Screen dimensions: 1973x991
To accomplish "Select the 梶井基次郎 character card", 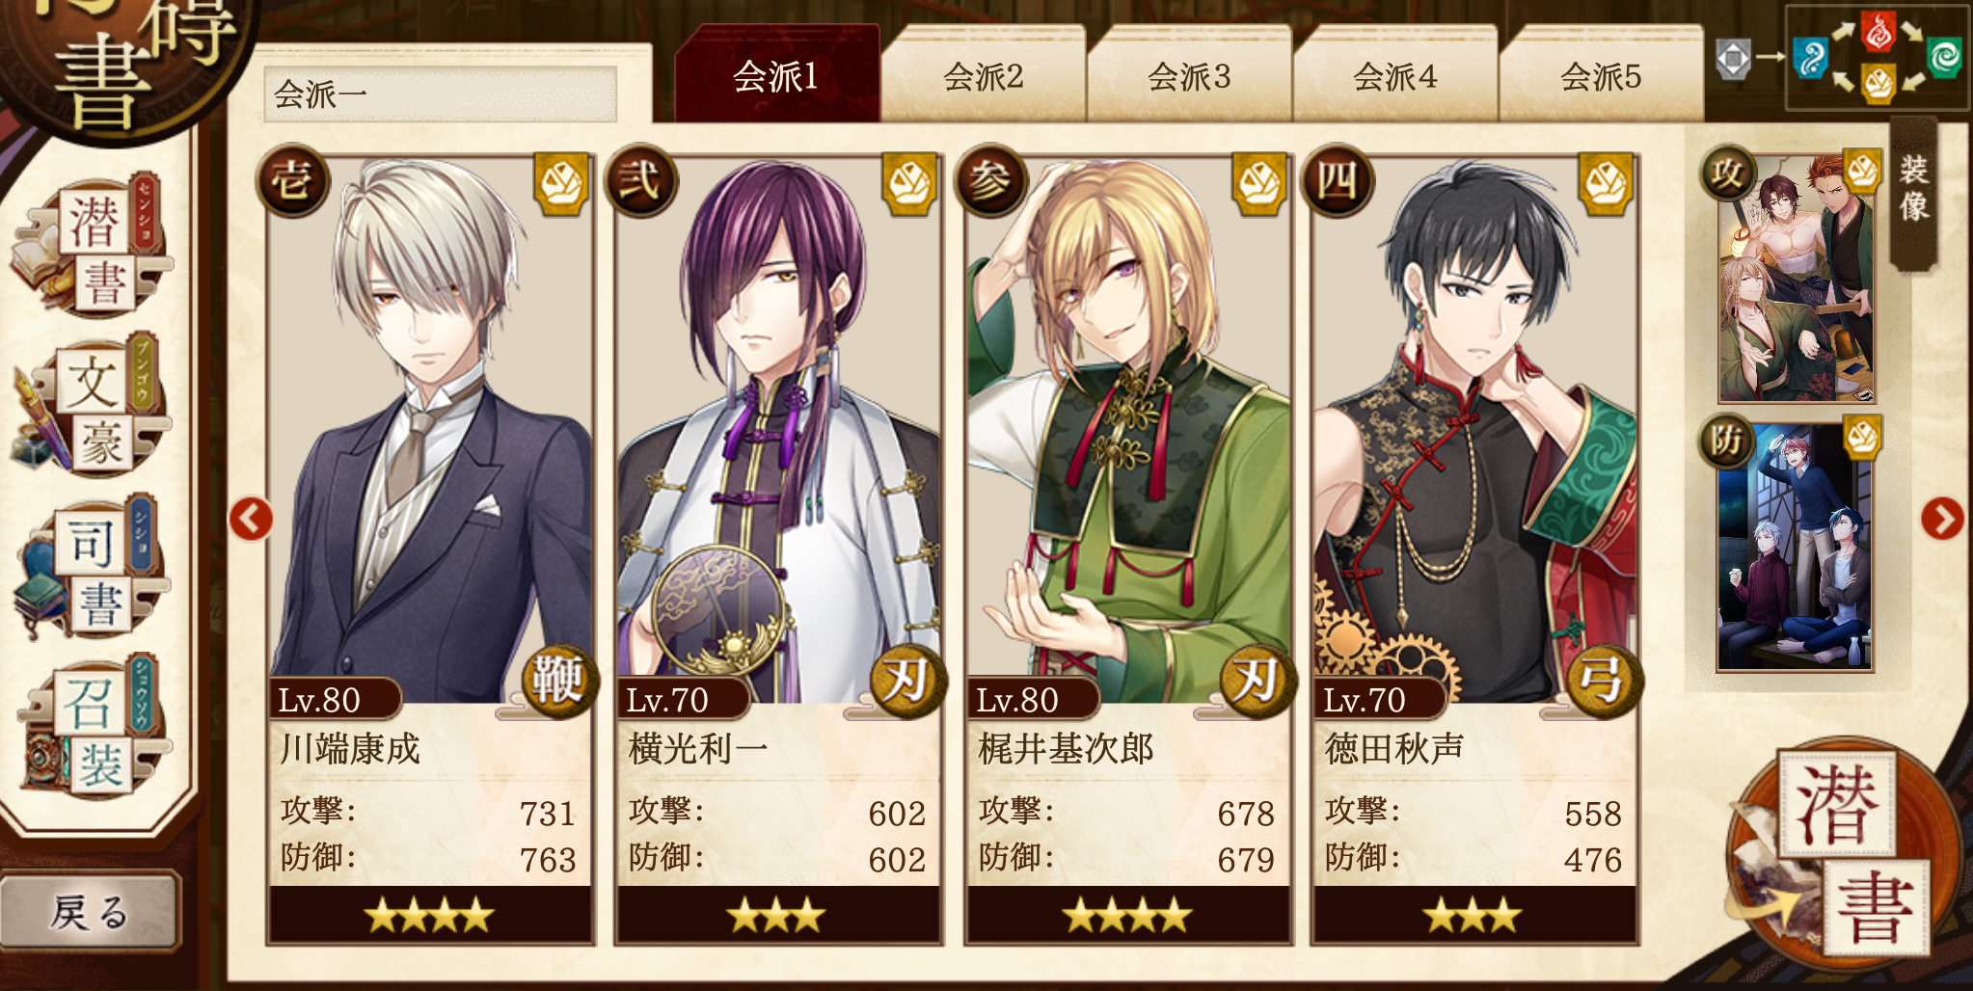I will [x=1127, y=548].
